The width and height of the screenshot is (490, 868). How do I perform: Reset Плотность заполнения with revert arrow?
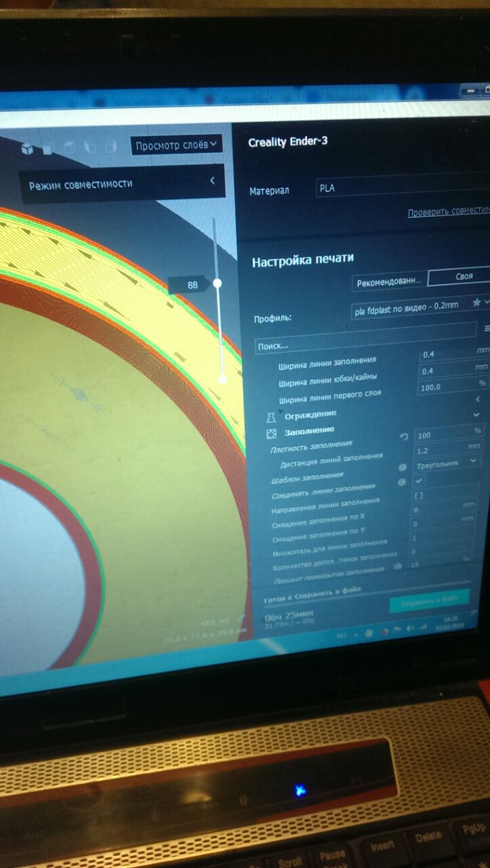[404, 437]
